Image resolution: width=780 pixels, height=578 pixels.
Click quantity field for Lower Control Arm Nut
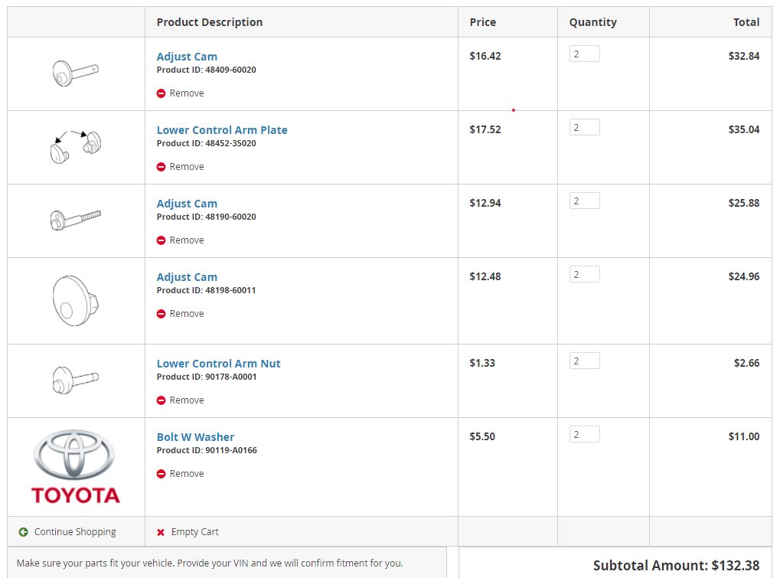point(584,361)
